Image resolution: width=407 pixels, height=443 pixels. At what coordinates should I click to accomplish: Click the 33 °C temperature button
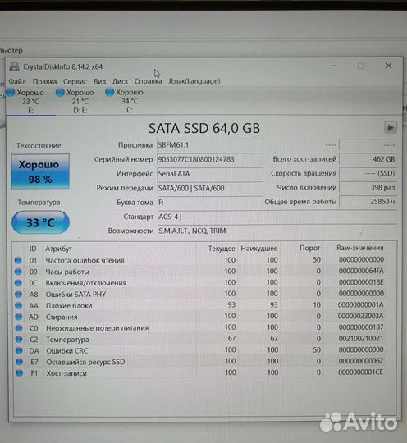[x=40, y=222]
